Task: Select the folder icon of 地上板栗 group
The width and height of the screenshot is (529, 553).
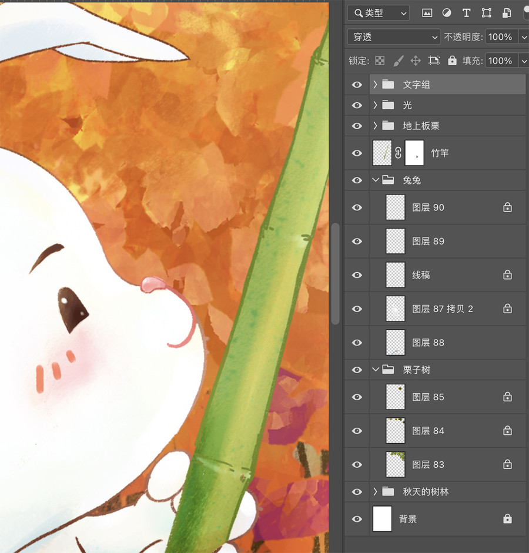Action: click(x=388, y=126)
